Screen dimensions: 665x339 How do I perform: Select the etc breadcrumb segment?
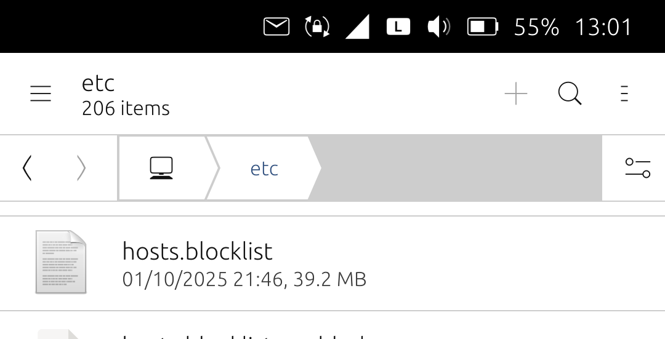point(264,169)
